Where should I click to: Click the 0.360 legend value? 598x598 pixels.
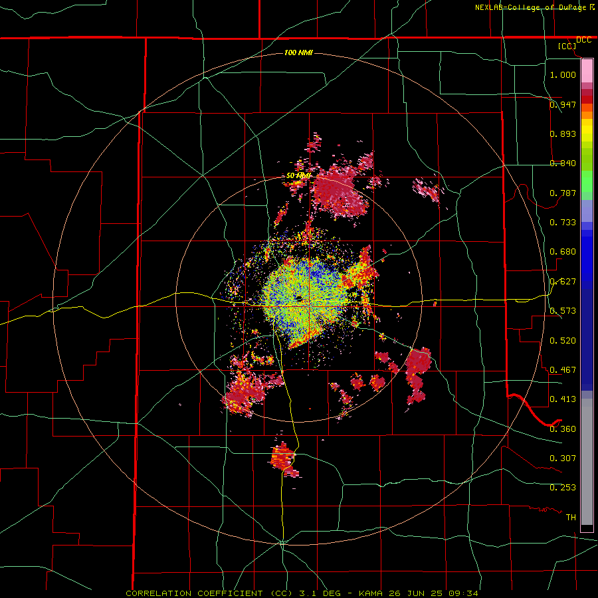563,429
